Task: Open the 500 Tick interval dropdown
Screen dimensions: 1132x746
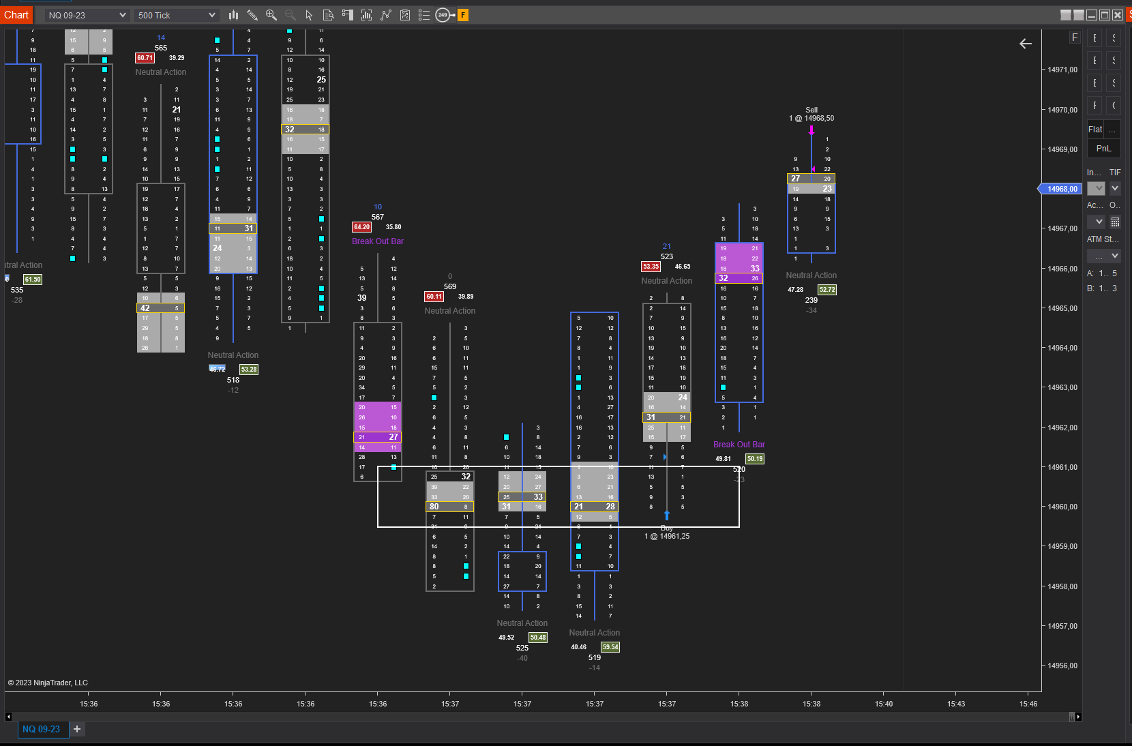Action: (x=176, y=15)
